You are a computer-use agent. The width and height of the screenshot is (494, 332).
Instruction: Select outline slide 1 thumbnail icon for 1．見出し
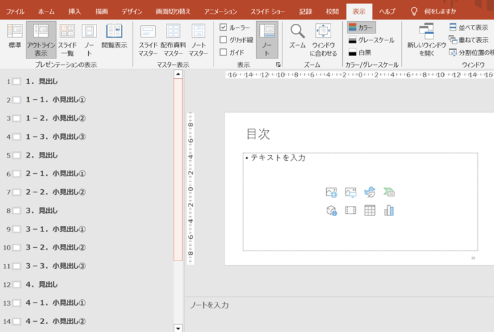17,82
